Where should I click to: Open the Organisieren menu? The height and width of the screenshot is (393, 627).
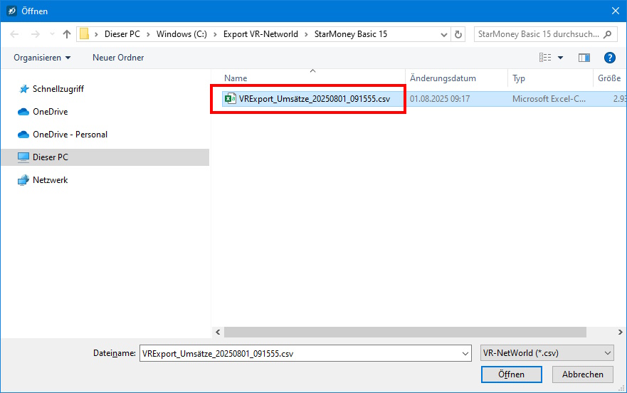tap(42, 58)
